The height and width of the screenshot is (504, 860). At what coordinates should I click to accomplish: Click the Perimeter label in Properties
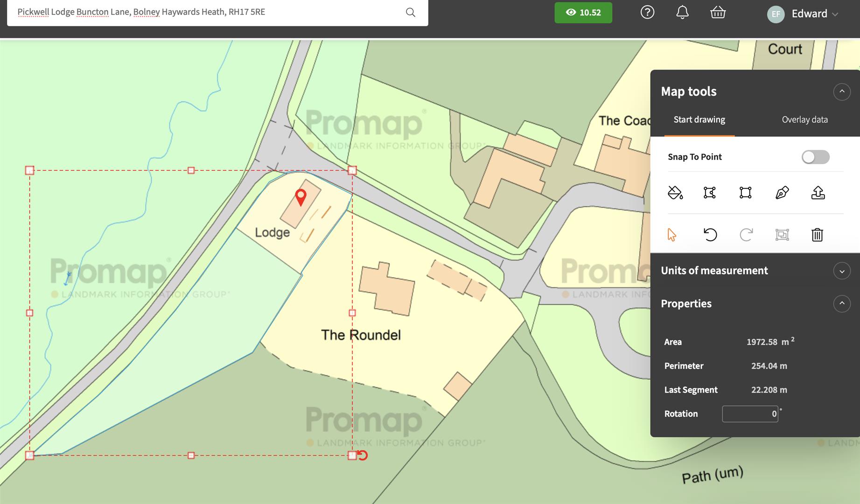click(x=684, y=366)
